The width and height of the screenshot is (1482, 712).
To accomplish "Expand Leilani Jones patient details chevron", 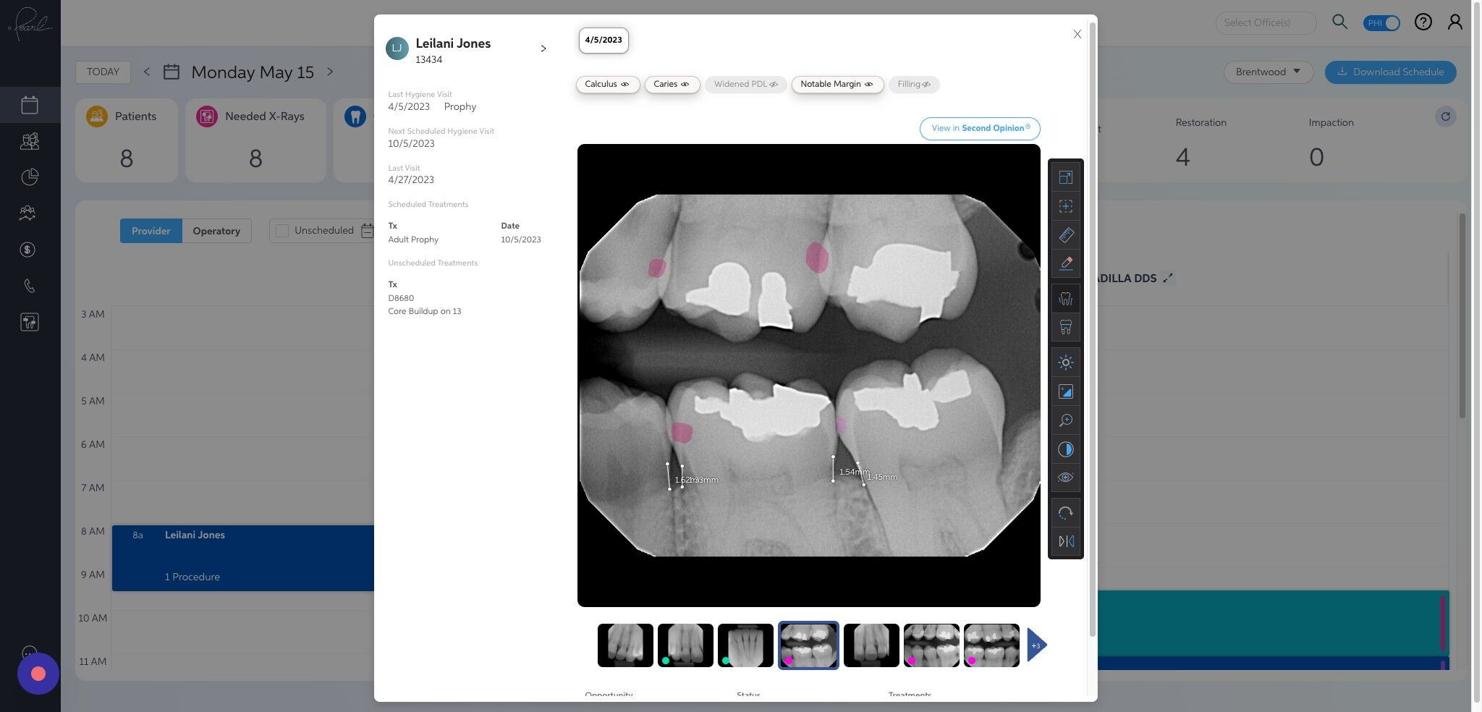I will pyautogui.click(x=543, y=48).
